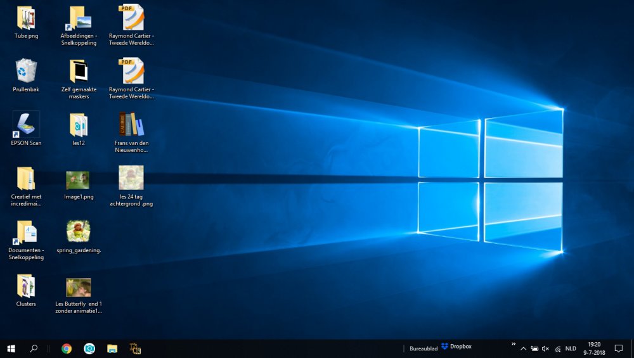The height and width of the screenshot is (358, 634).
Task: Open the Windows Start menu
Action: (11, 348)
